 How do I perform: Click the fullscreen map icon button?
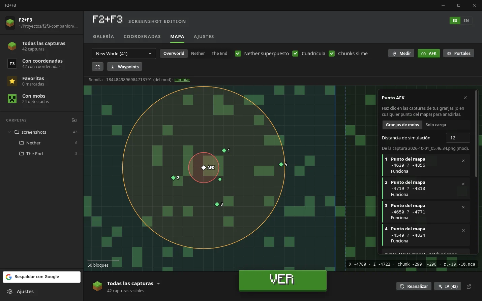tap(97, 67)
